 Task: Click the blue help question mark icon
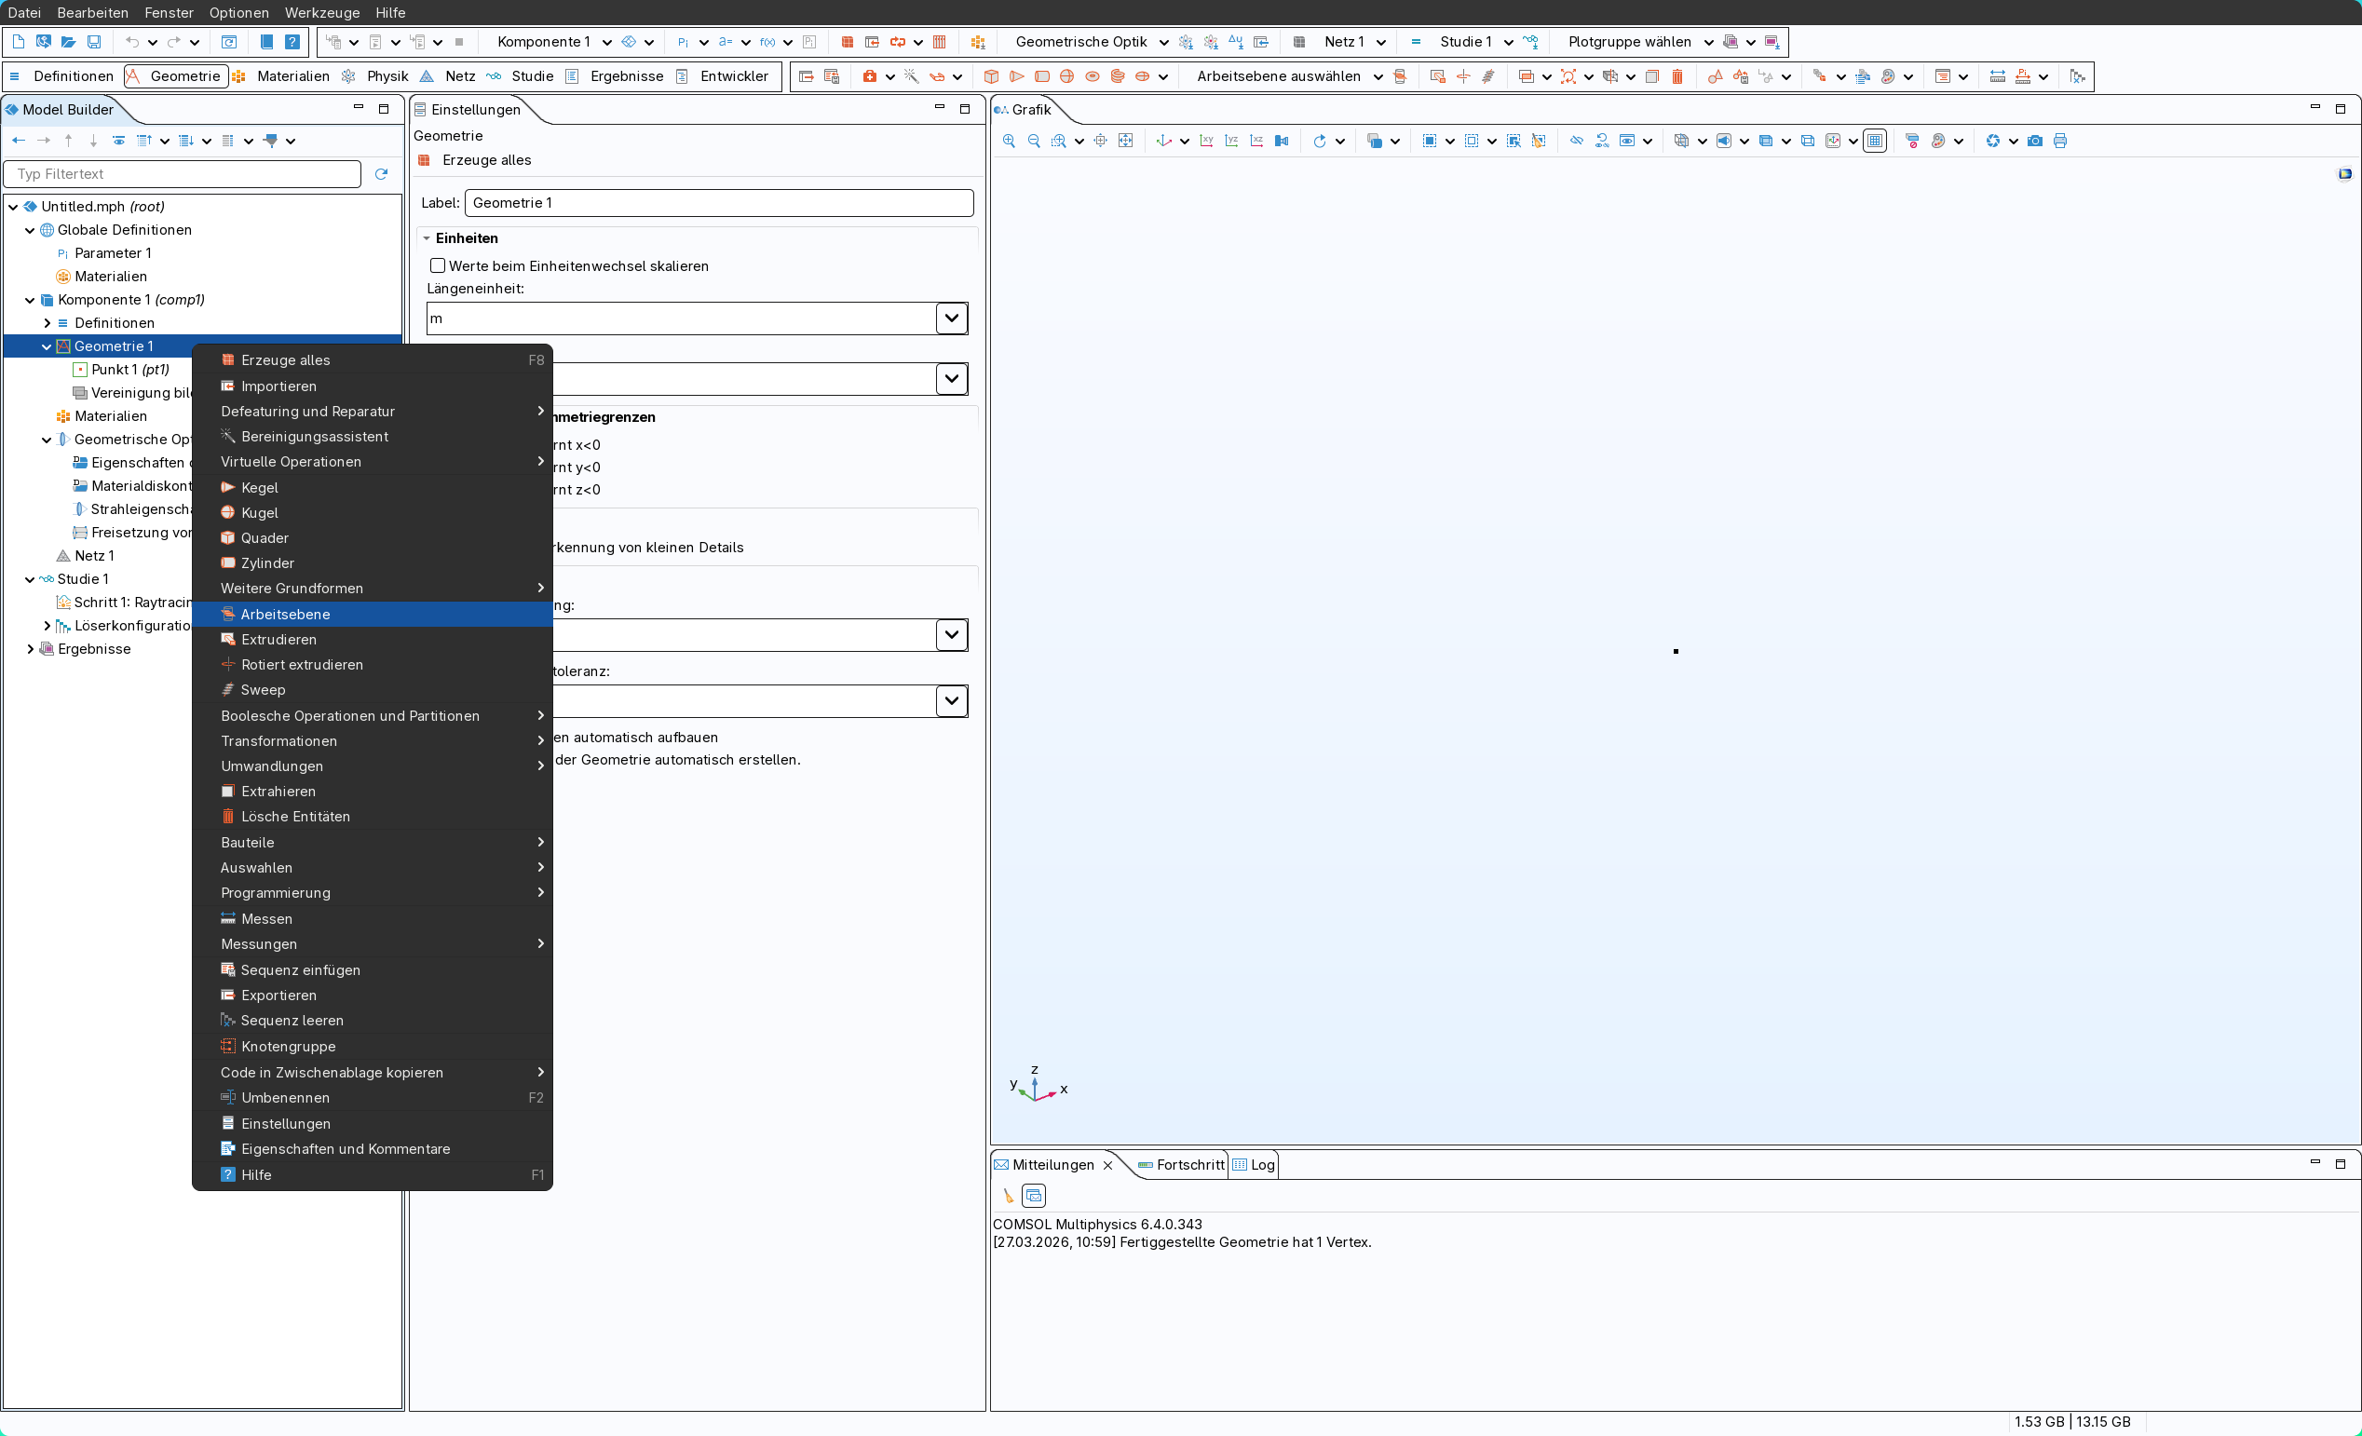[x=292, y=42]
